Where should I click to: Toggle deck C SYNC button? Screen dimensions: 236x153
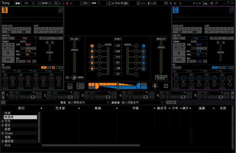[x=228, y=38]
